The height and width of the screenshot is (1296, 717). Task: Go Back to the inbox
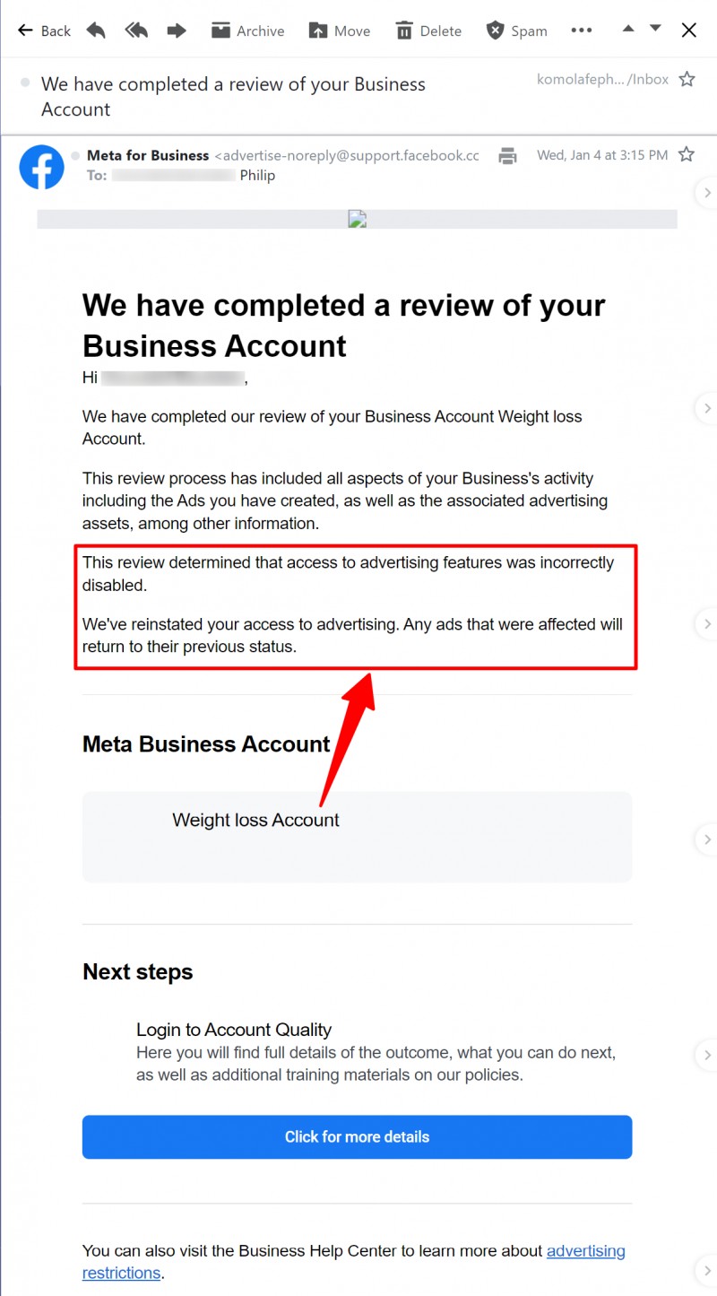point(44,30)
